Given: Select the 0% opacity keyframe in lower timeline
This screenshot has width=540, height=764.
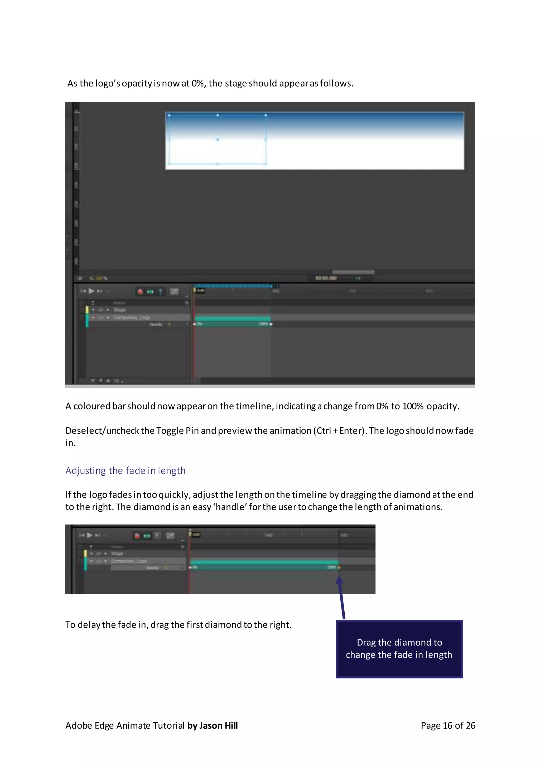Looking at the screenshot, I should [190, 568].
